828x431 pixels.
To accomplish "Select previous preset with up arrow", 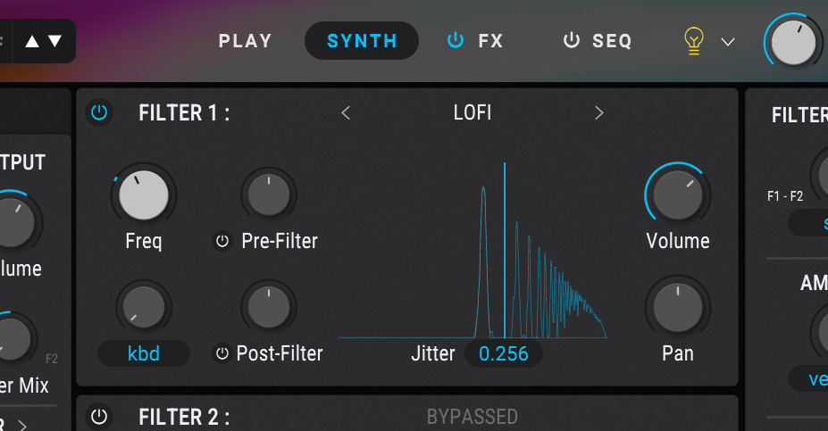I will tap(32, 41).
